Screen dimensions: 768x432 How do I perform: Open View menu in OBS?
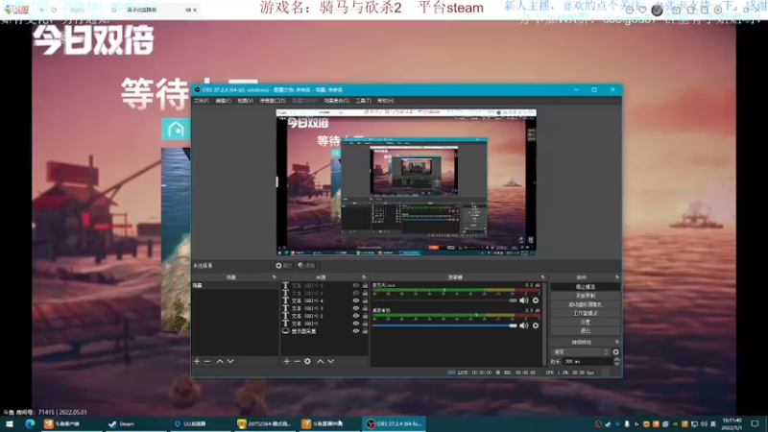click(x=246, y=101)
